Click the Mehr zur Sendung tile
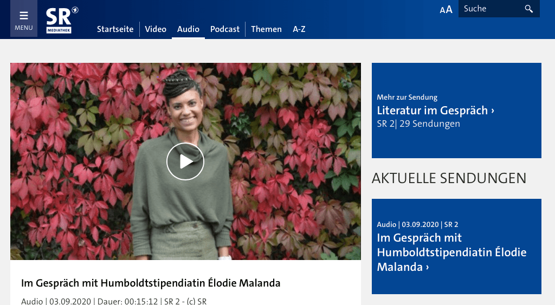This screenshot has width=555, height=305. [456, 111]
